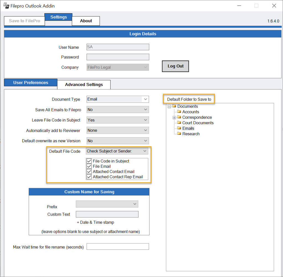Select the Emails tree item as default folder
283x277 pixels.
point(188,128)
